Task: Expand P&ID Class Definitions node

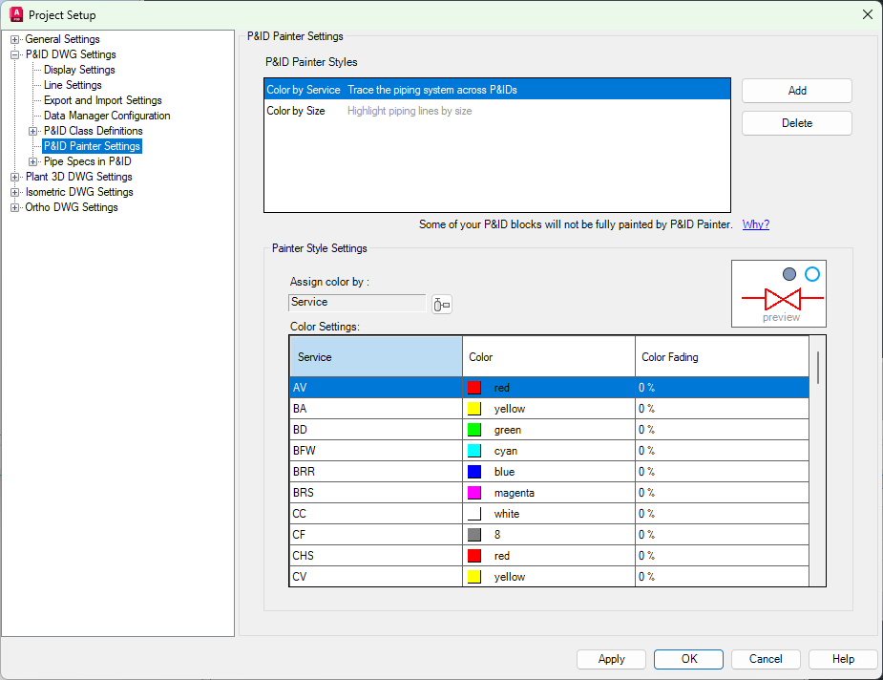Action: (33, 131)
